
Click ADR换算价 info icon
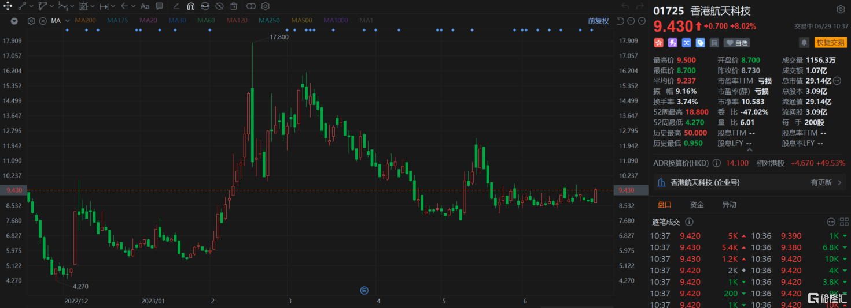(717, 163)
